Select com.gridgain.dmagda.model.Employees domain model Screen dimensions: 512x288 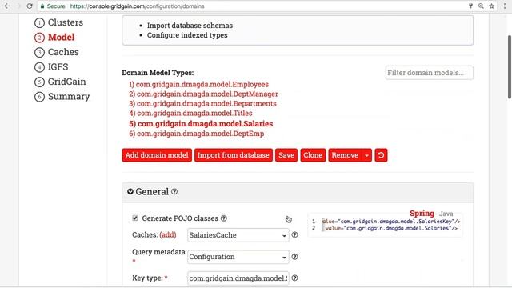point(199,84)
